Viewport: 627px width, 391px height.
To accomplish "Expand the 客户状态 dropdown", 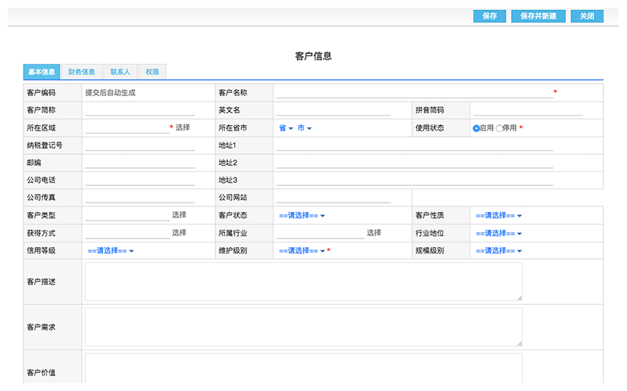I will (302, 215).
